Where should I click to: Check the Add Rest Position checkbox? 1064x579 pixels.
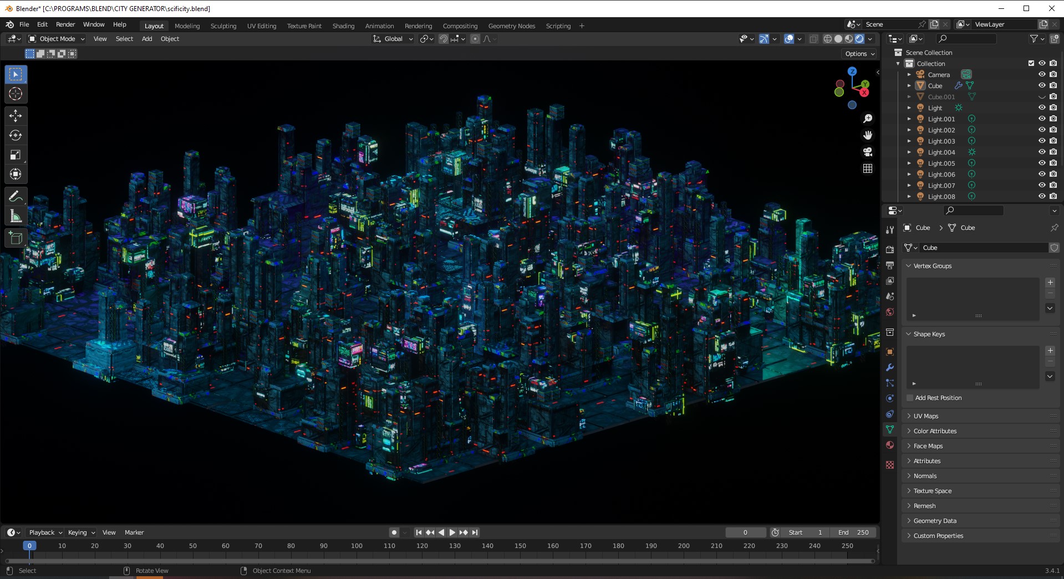point(909,398)
